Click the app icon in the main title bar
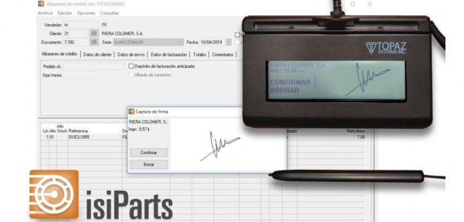Screen dimensions: 464x222 [41, 4]
